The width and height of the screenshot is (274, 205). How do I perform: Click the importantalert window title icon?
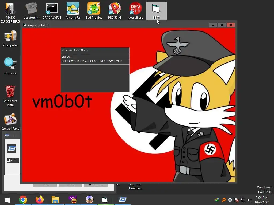coord(25,25)
